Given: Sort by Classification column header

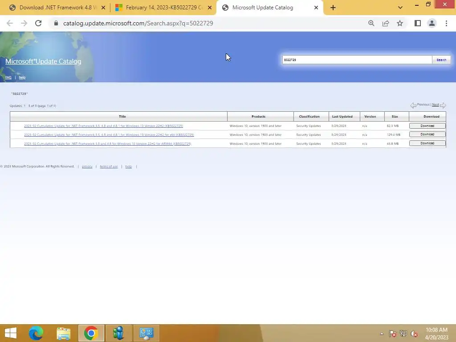Looking at the screenshot, I should pyautogui.click(x=309, y=116).
